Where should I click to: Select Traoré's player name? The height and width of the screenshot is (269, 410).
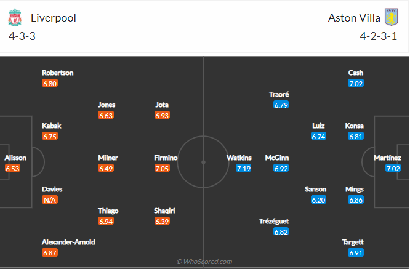pyautogui.click(x=279, y=94)
